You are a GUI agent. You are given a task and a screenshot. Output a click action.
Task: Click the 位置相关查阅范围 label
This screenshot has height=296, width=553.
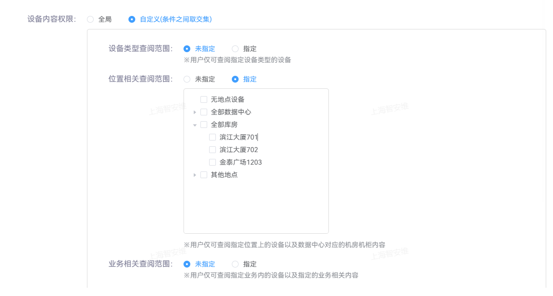point(141,79)
